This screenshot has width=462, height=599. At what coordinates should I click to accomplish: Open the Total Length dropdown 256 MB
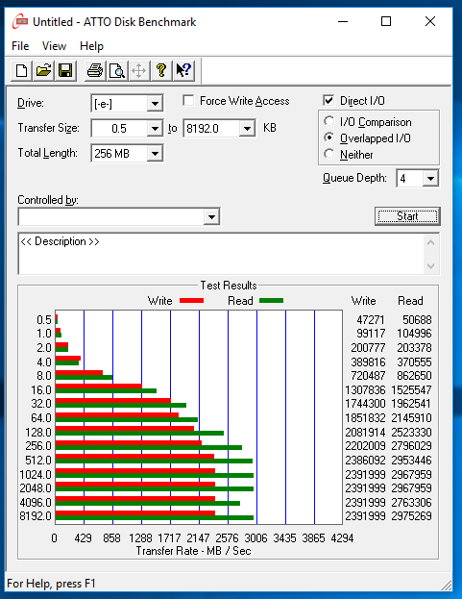pyautogui.click(x=155, y=154)
